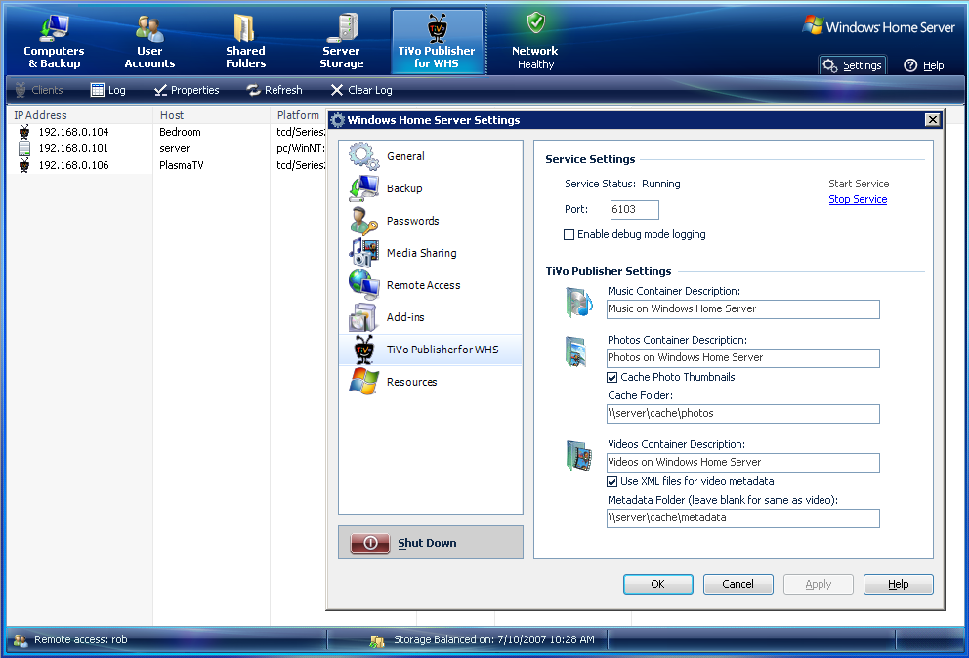Viewport: 969px width, 658px height.
Task: Click the remote access users icon
Action: coord(21,640)
